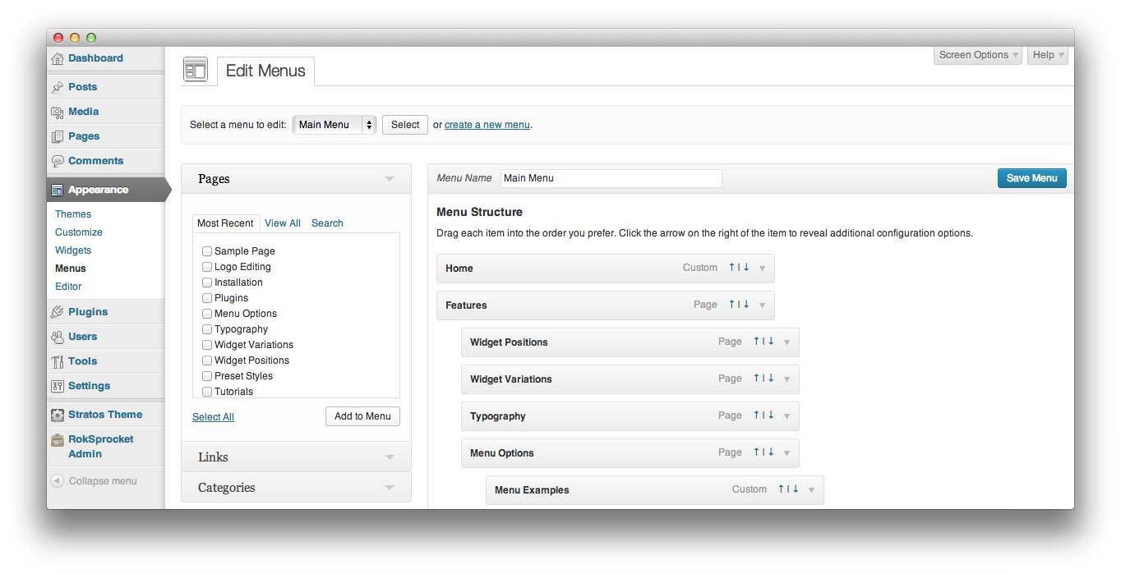Click the create a new menu link
Screen dimensions: 1121x574
point(487,125)
